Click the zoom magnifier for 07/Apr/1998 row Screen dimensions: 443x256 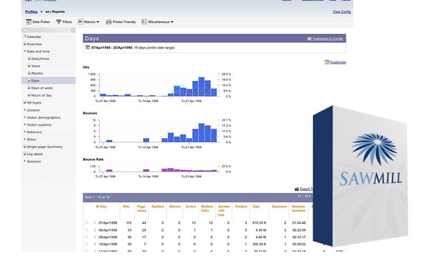(87, 223)
